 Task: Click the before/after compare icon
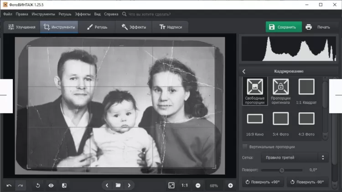(64, 186)
